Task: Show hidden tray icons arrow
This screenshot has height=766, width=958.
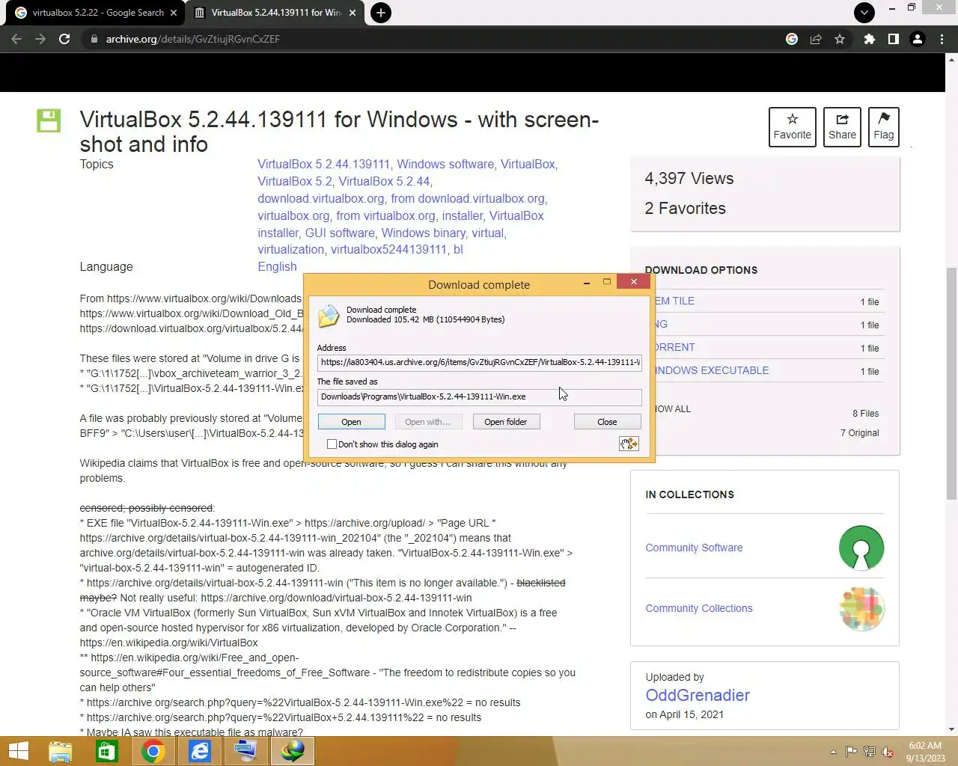Action: pyautogui.click(x=833, y=752)
